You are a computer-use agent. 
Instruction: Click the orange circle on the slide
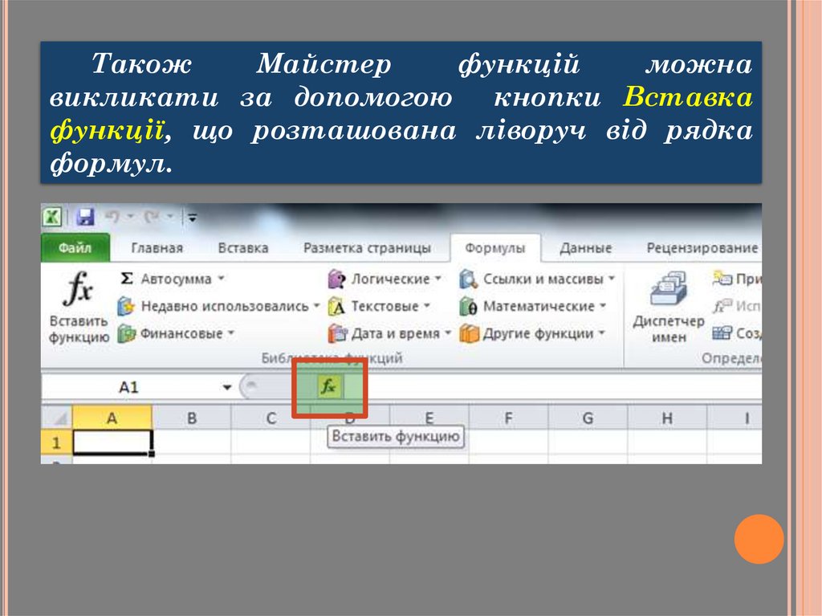(x=759, y=539)
